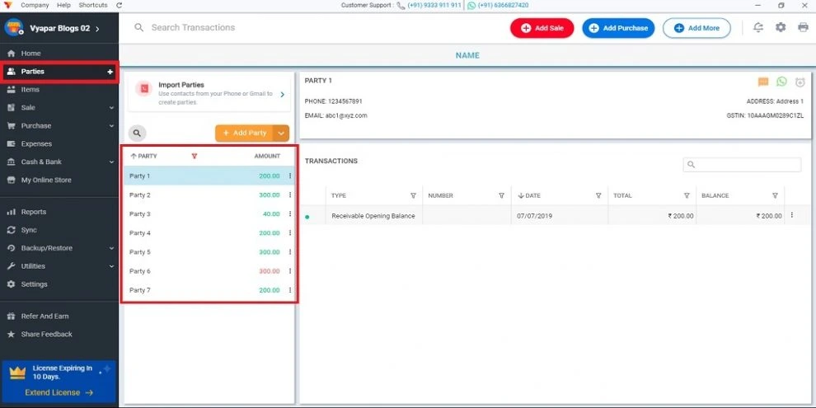Click the printer icon in top bar
This screenshot has height=408, width=816.
[x=804, y=27]
